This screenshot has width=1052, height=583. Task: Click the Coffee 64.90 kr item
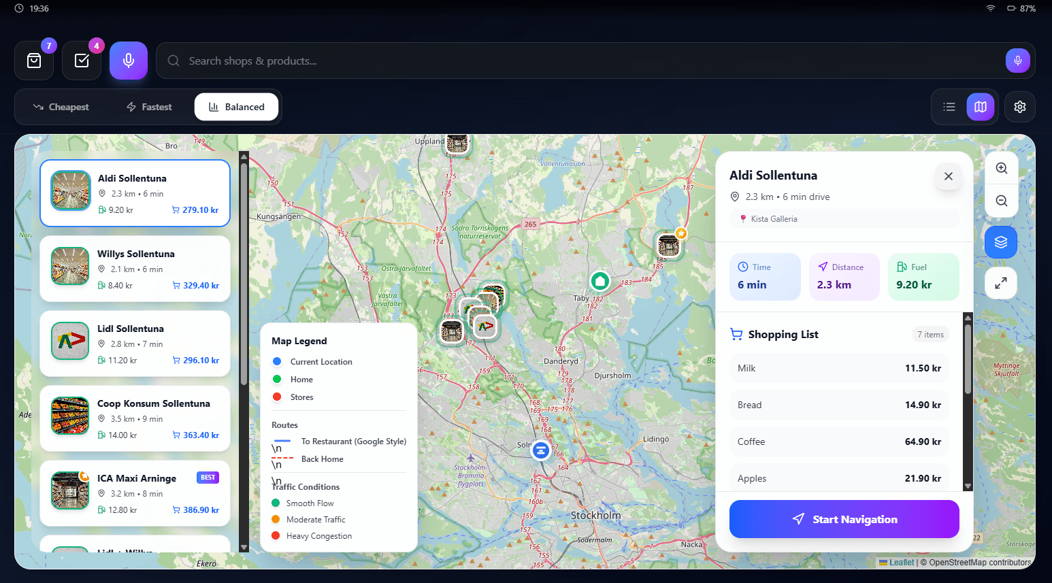839,442
